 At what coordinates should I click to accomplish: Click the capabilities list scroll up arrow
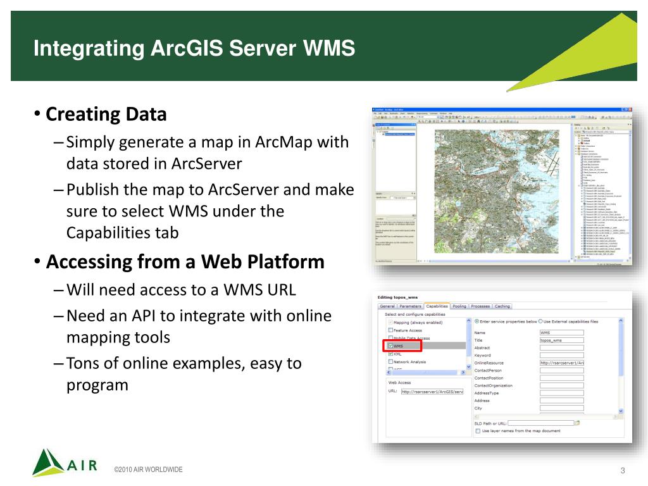(x=469, y=321)
